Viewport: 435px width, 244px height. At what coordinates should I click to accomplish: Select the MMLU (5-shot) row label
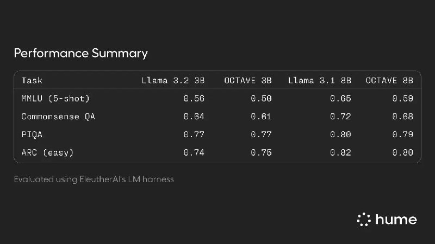tap(55, 99)
